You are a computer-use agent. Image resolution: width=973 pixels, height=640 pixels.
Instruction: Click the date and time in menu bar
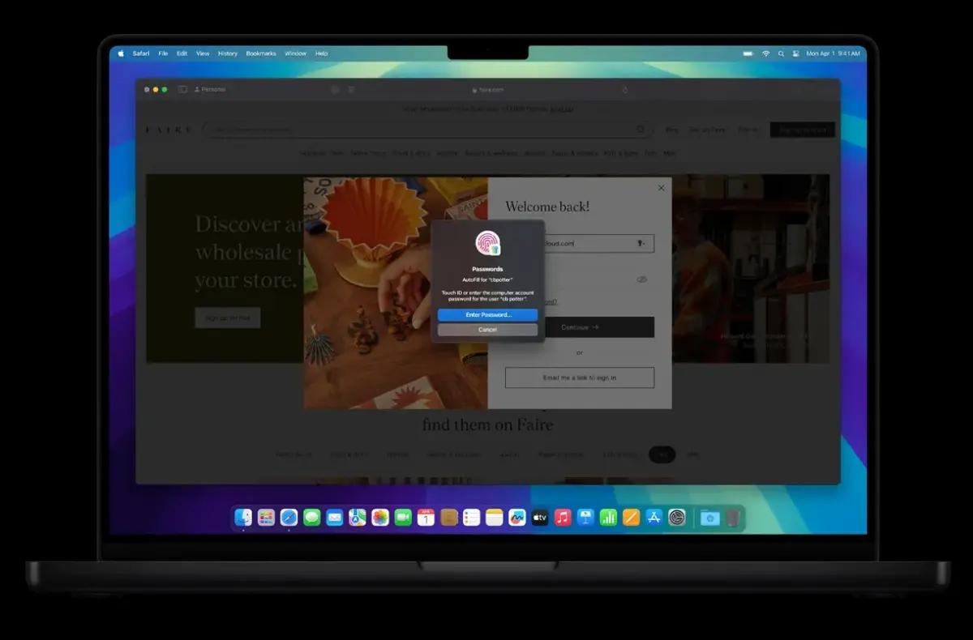(833, 53)
